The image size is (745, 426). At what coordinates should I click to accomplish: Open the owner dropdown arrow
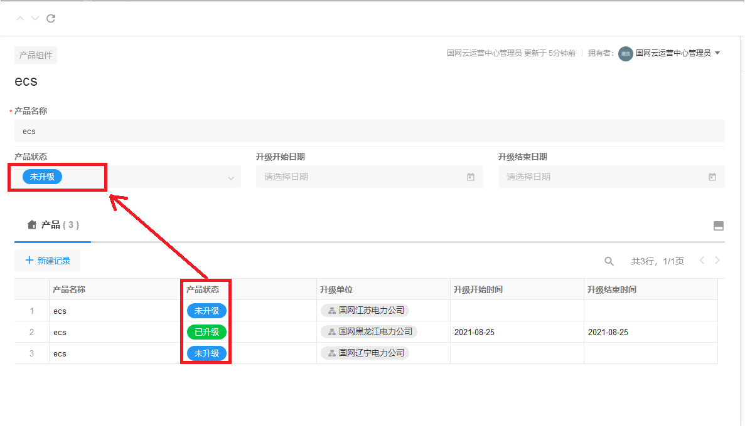point(717,53)
